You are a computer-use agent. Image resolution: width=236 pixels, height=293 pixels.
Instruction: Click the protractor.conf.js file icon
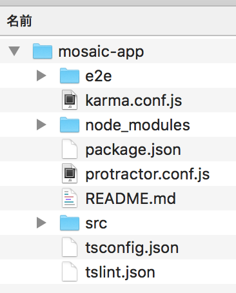(70, 174)
